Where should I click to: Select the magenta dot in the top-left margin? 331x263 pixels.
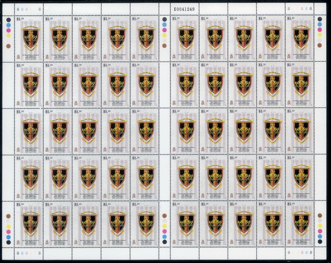click(9, 30)
